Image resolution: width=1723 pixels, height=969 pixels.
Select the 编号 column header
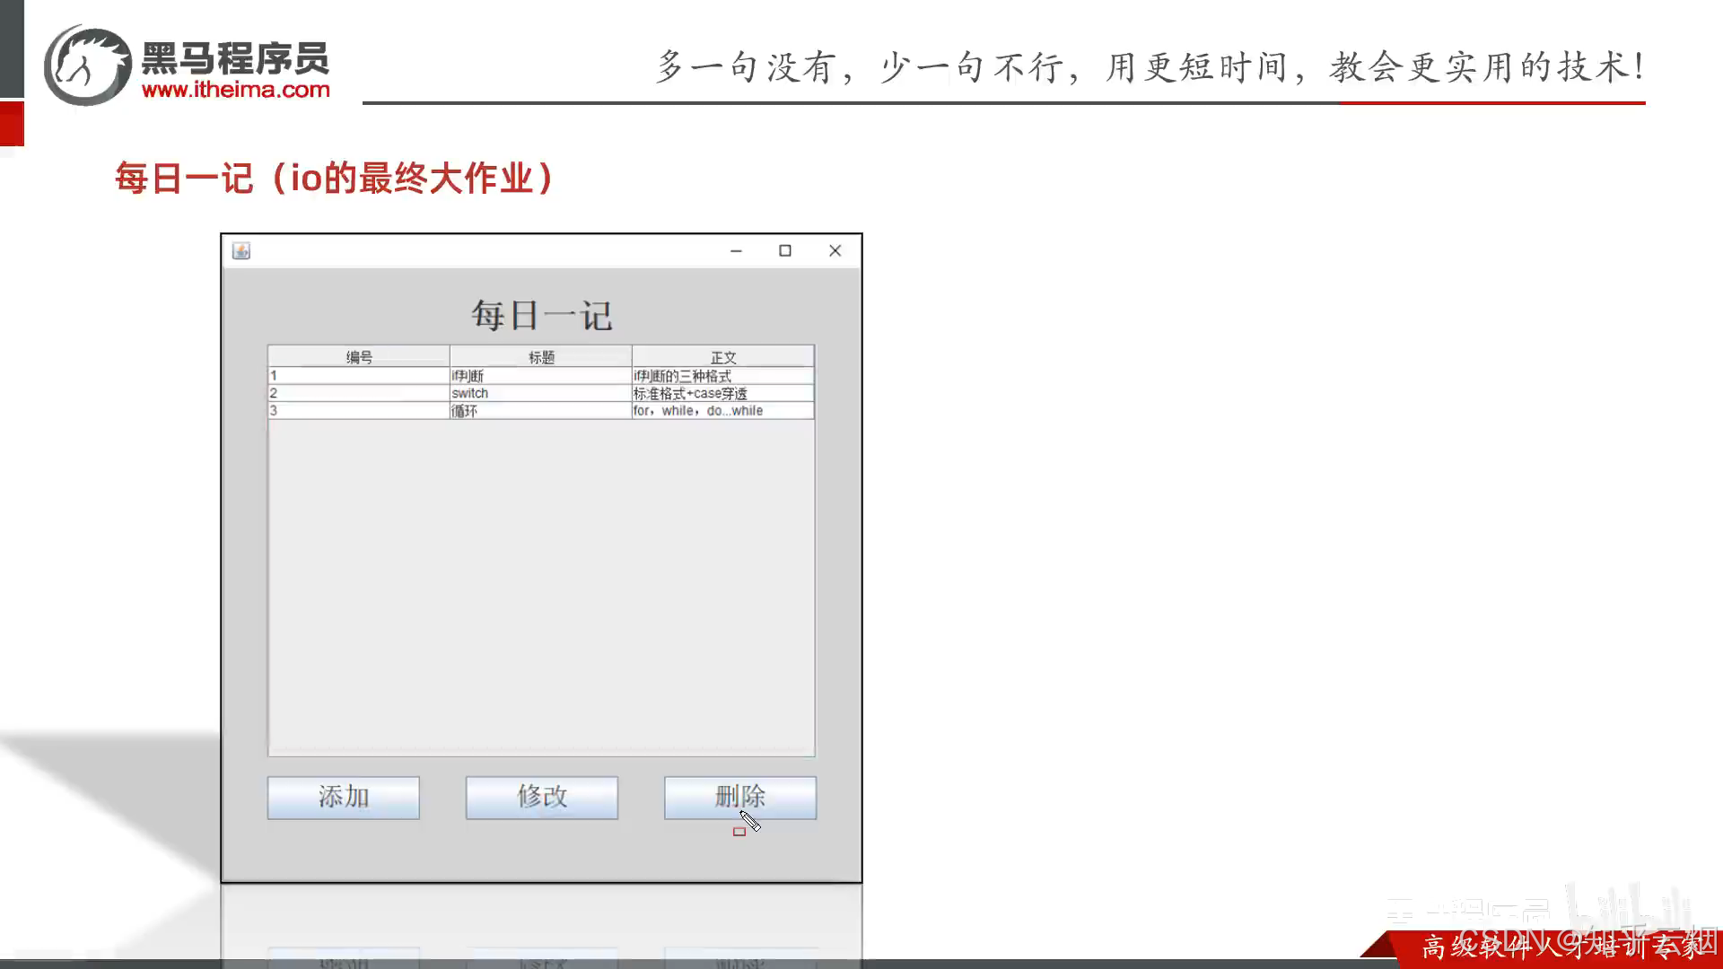pos(359,357)
